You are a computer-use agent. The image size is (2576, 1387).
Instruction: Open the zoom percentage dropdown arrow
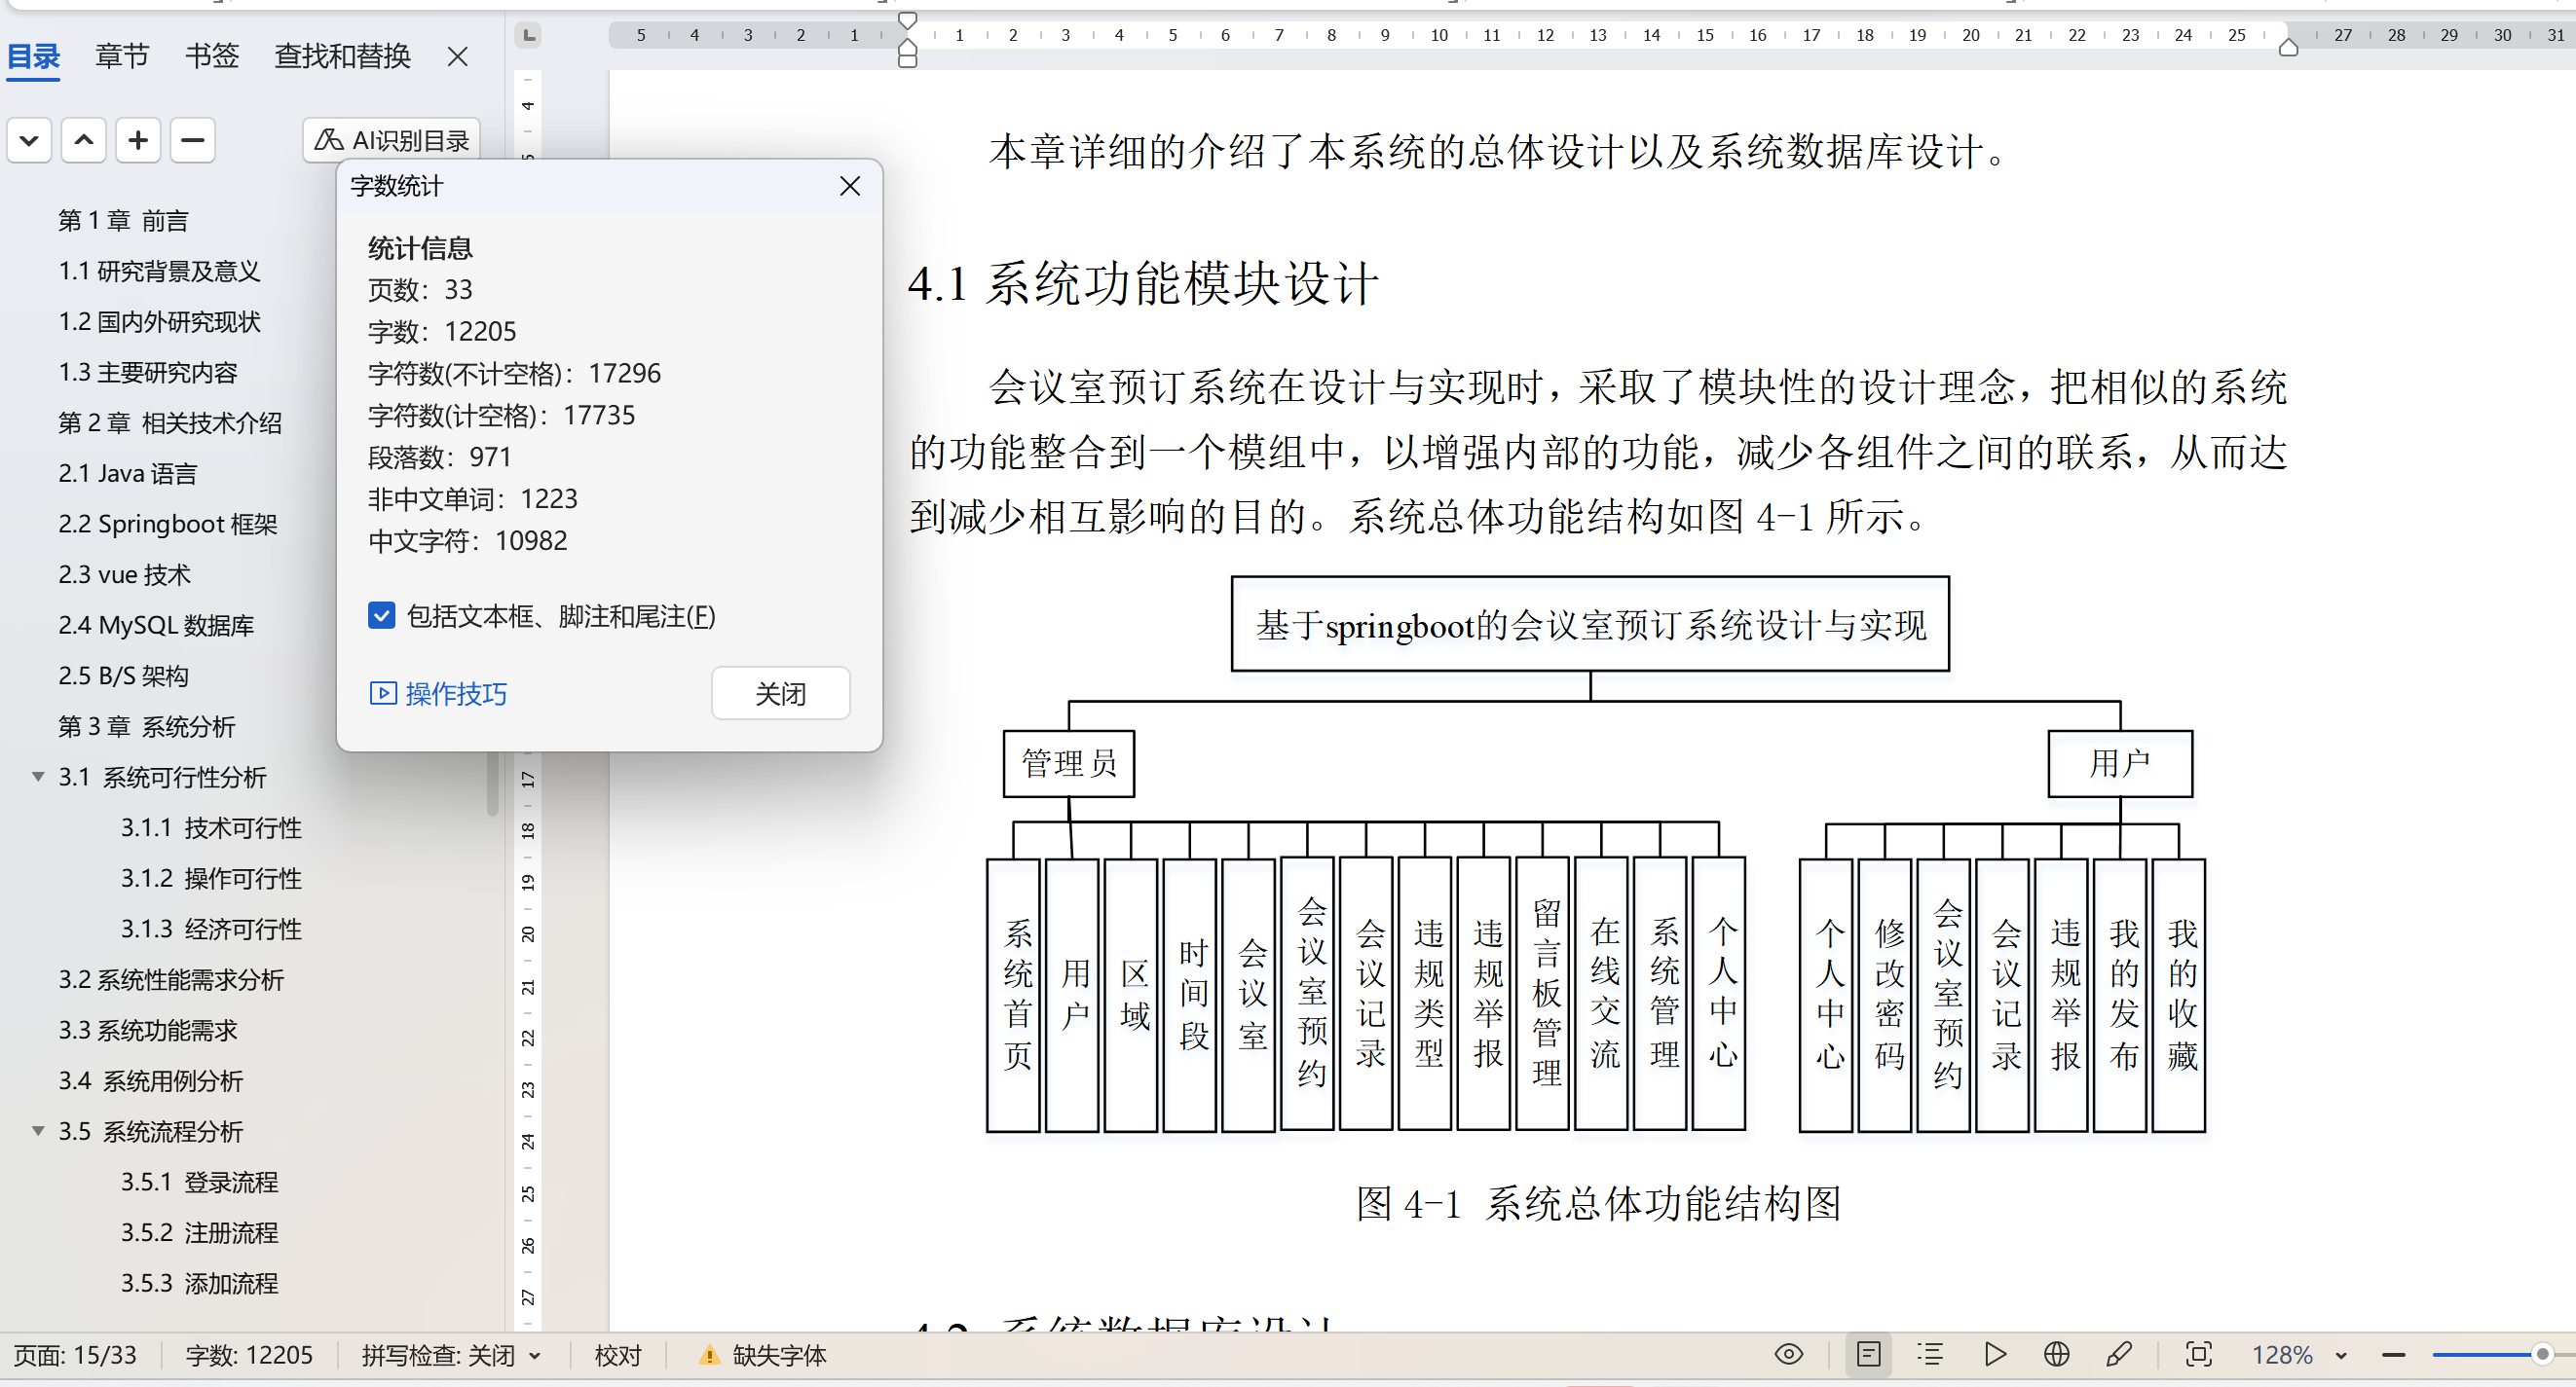click(x=2341, y=1355)
